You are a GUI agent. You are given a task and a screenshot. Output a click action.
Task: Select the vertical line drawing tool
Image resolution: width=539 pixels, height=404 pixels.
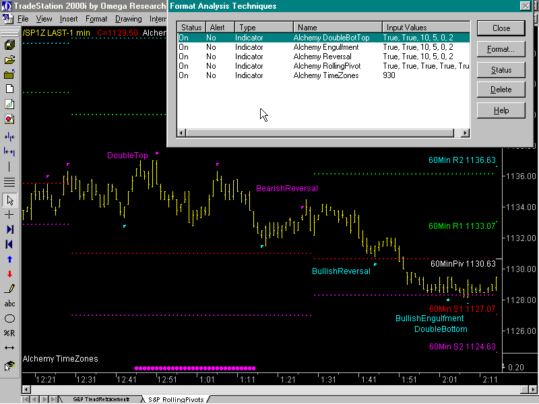9,167
